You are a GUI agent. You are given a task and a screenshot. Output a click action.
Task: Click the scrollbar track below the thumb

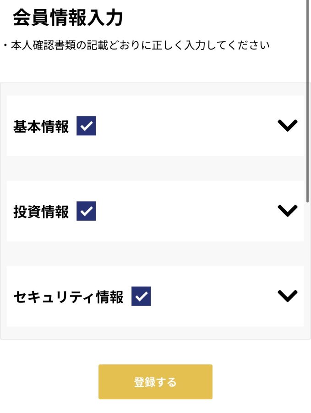308,298
